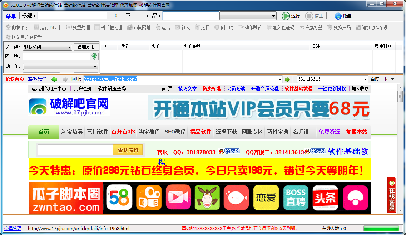Open 网站用户名设置 site username settings
406x235 pixels.
point(24,37)
